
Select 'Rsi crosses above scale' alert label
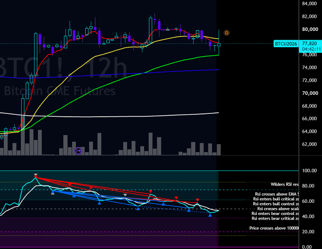278,209
